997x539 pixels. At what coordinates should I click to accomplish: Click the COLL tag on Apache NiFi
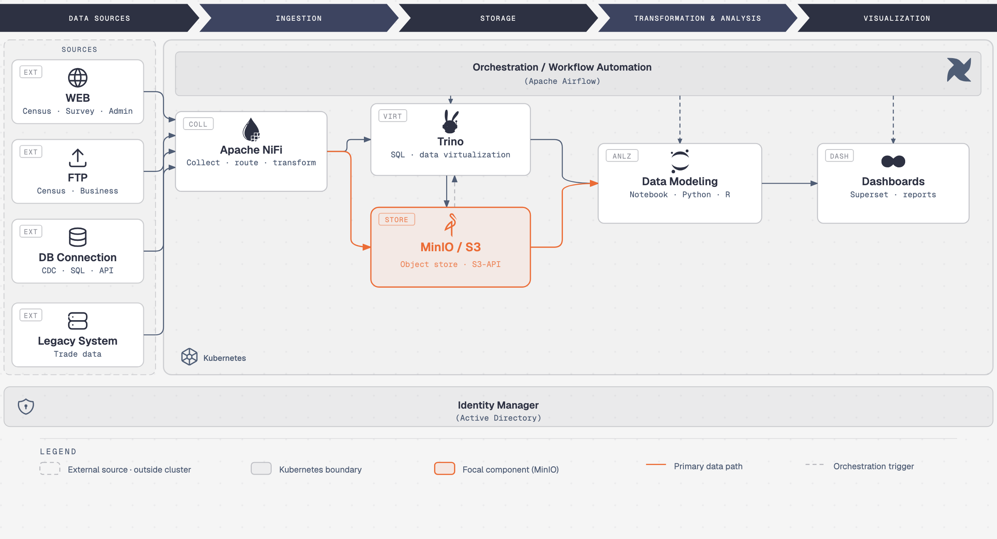(x=198, y=124)
